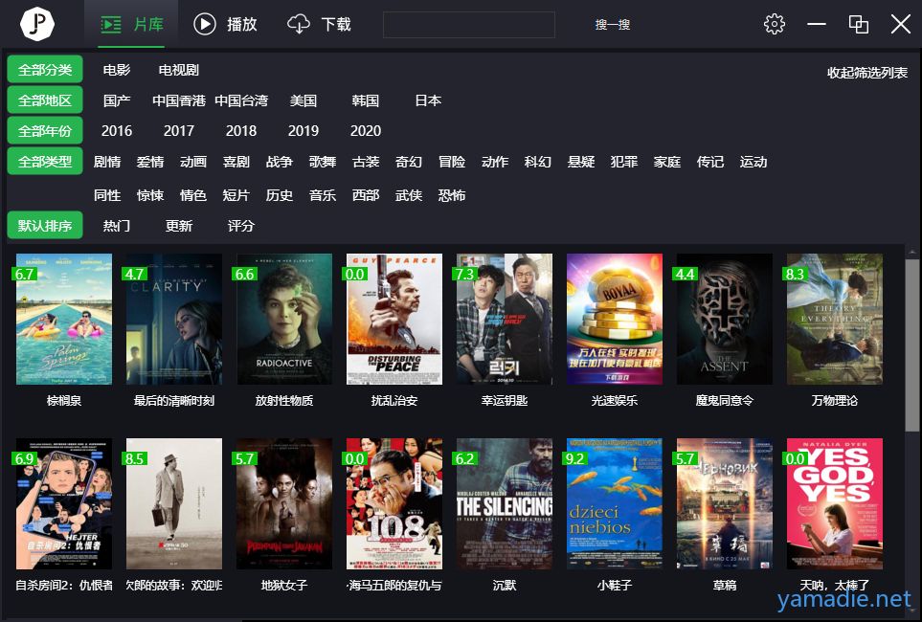
Task: Select 全部年份 filter
Action: 45,130
